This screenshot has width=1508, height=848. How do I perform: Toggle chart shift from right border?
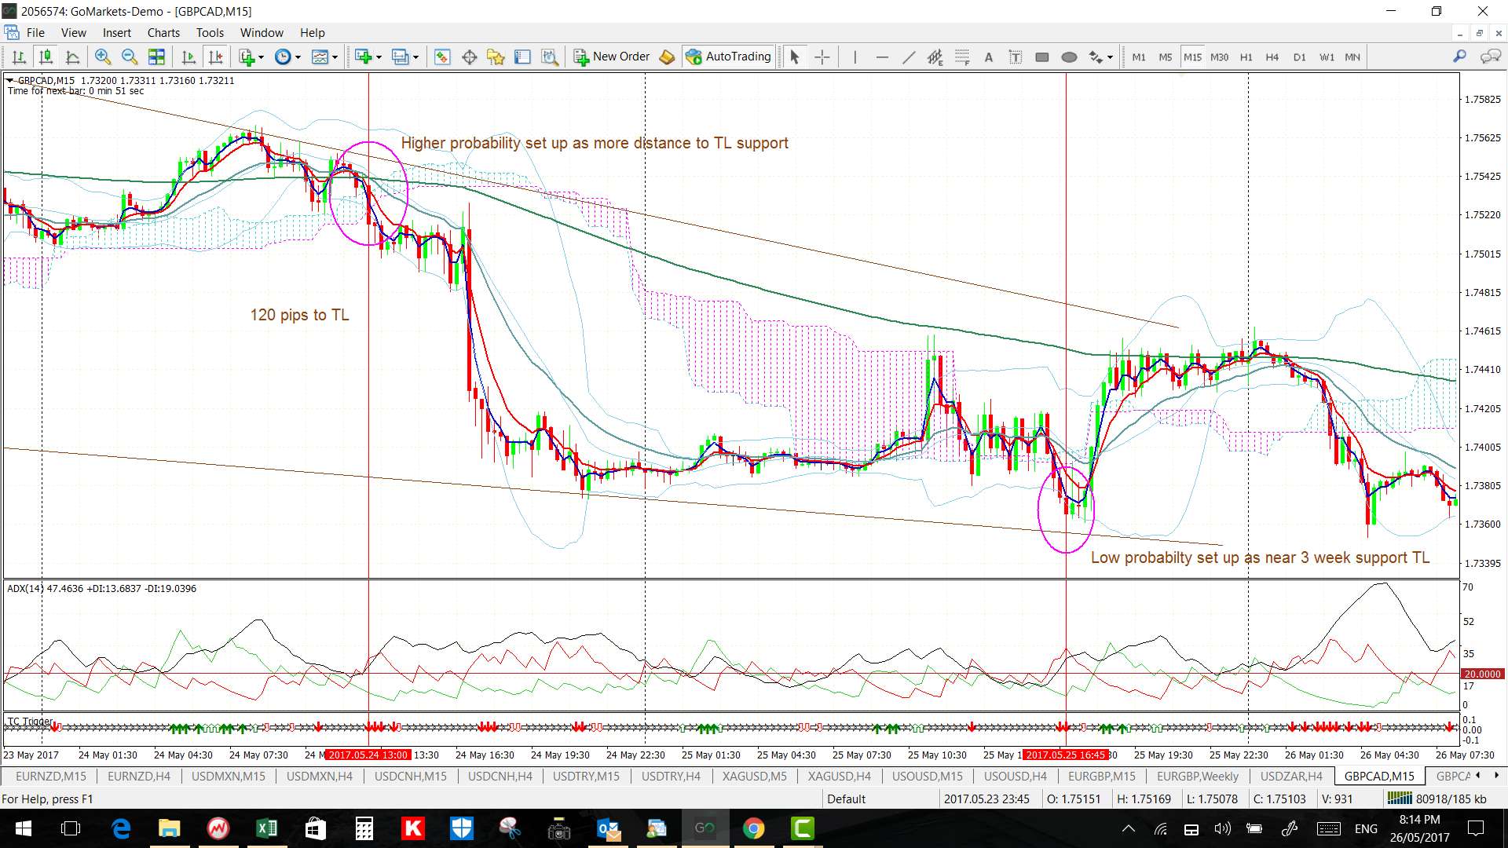[215, 57]
